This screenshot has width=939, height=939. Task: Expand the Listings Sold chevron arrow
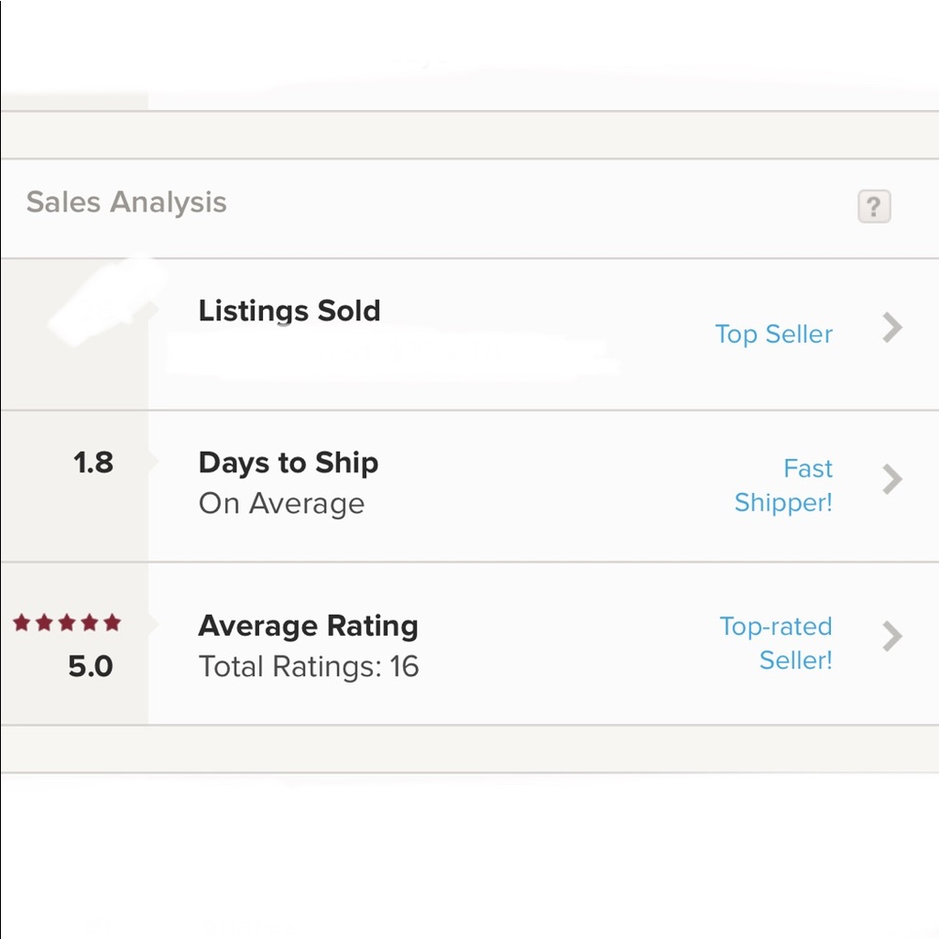click(892, 328)
